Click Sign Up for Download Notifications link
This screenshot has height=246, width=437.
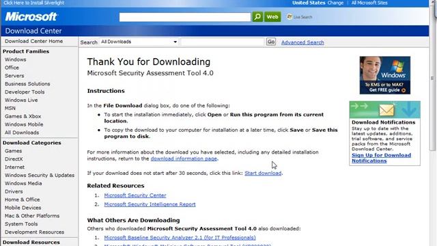click(x=381, y=158)
